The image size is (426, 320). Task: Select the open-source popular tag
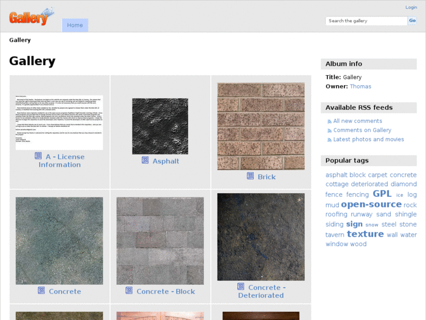[371, 204]
